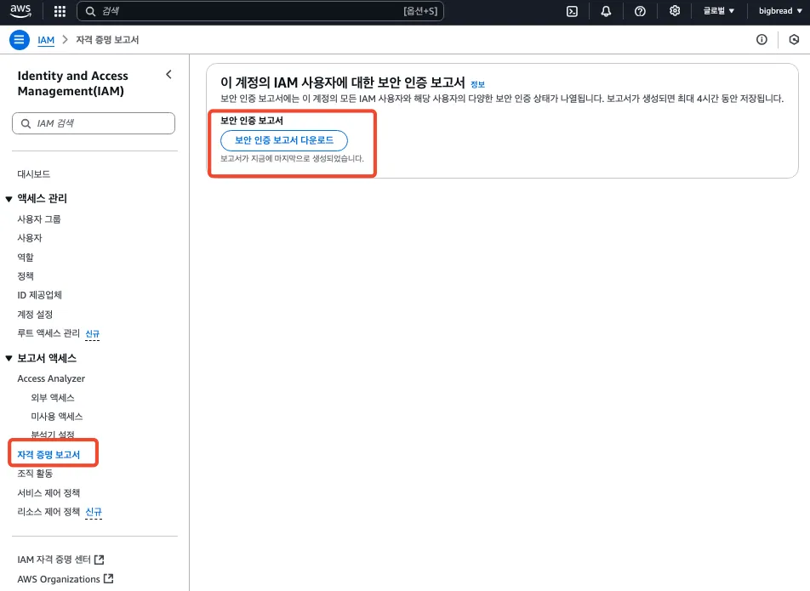The width and height of the screenshot is (810, 591).
Task: Click external link icon next to AWS Organizations
Action: [x=109, y=578]
